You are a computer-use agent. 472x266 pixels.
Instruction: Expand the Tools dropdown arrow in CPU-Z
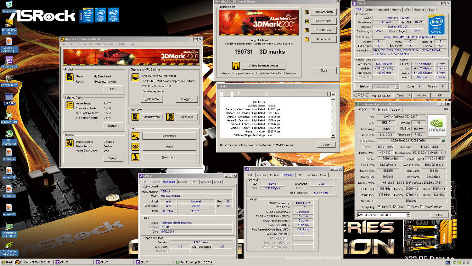409,95
